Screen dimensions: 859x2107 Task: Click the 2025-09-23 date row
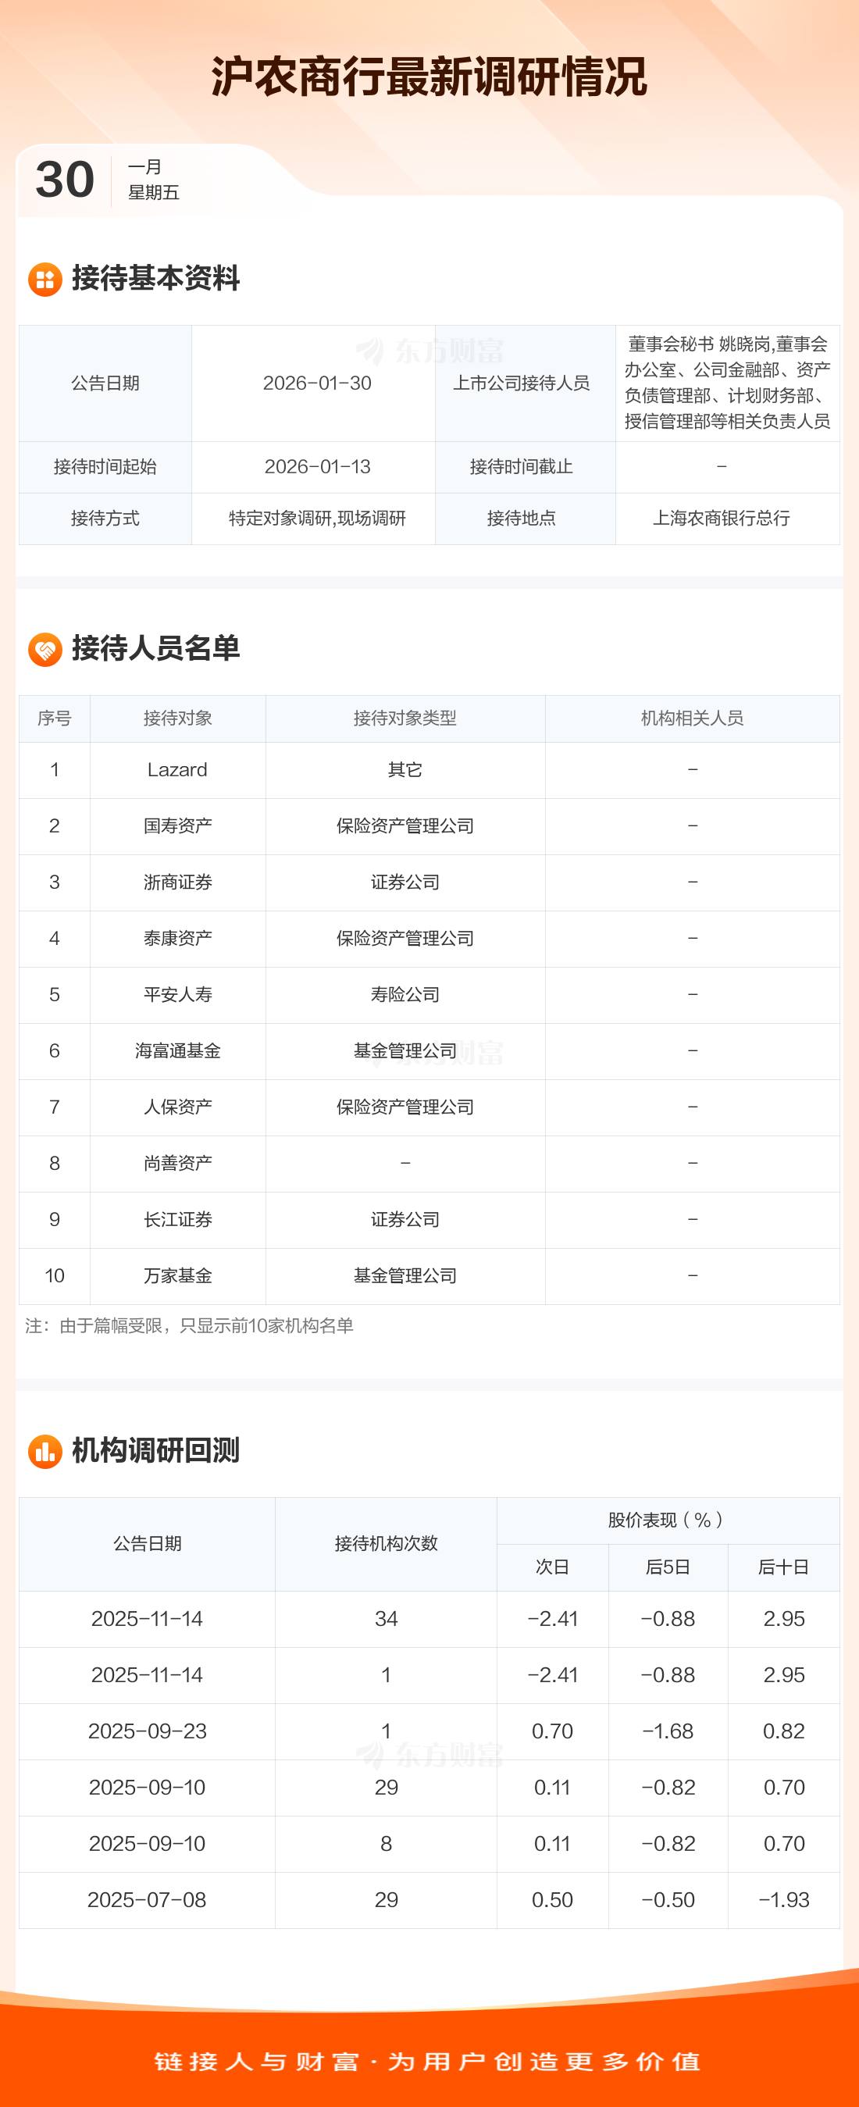point(148,1731)
